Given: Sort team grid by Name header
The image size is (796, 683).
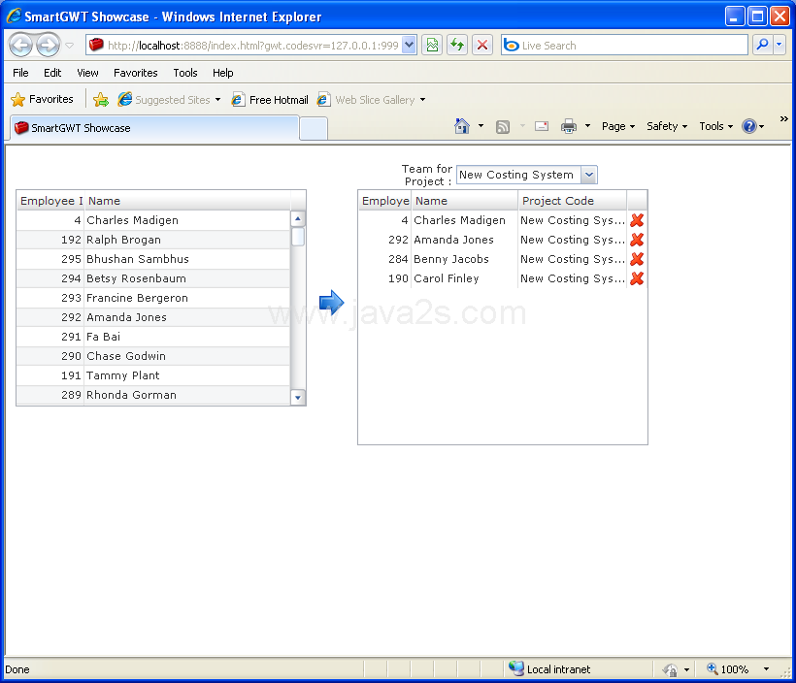Looking at the screenshot, I should (464, 201).
